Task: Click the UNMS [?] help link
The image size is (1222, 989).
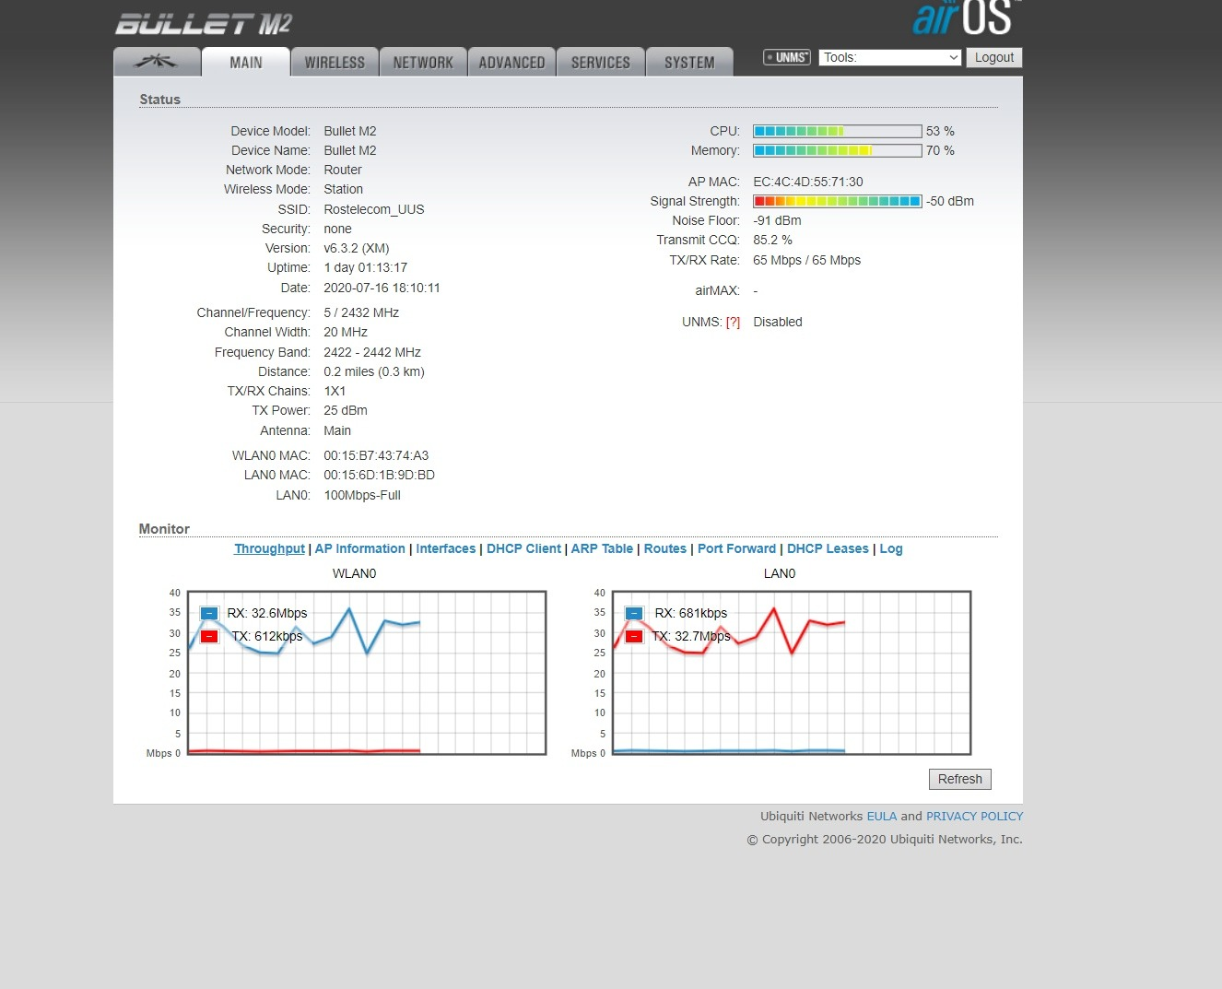Action: (x=733, y=323)
